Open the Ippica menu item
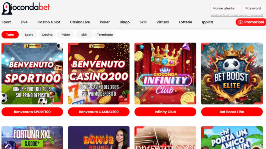The height and width of the screenshot is (149, 266). tap(208, 22)
